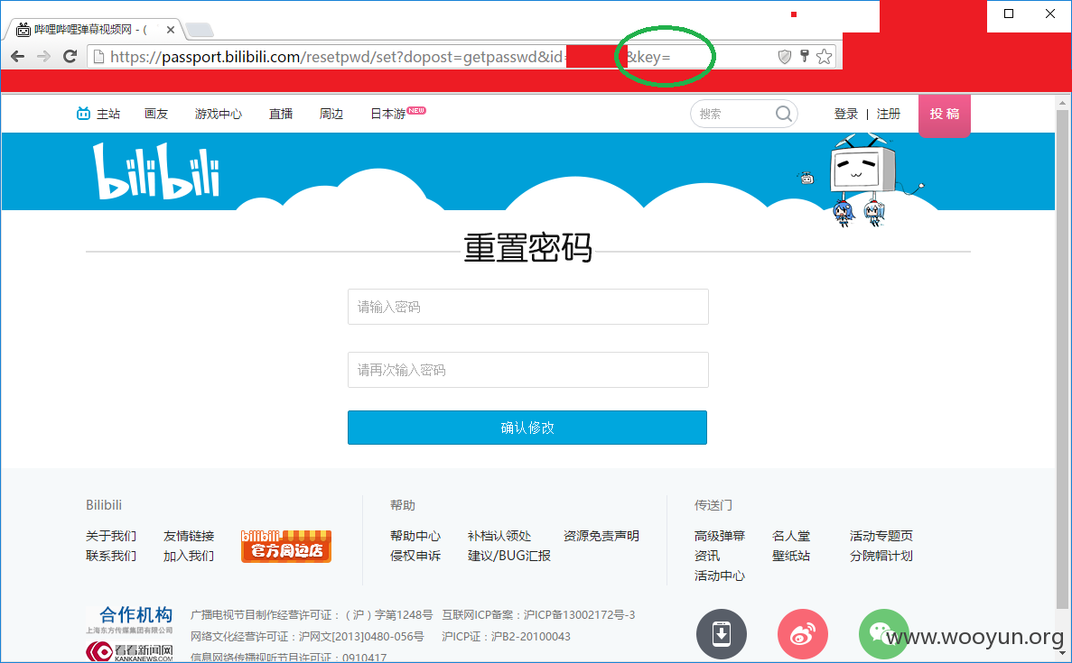Open 画友 in navigation
1072x663 pixels.
(x=156, y=114)
